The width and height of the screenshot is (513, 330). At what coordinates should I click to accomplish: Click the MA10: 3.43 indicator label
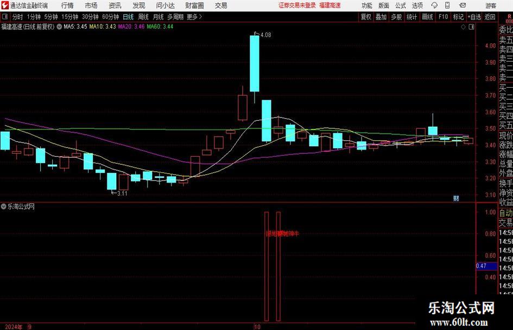pos(103,27)
